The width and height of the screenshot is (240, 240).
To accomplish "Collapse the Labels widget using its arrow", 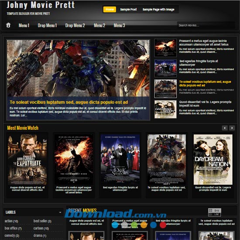I will click(60, 213).
